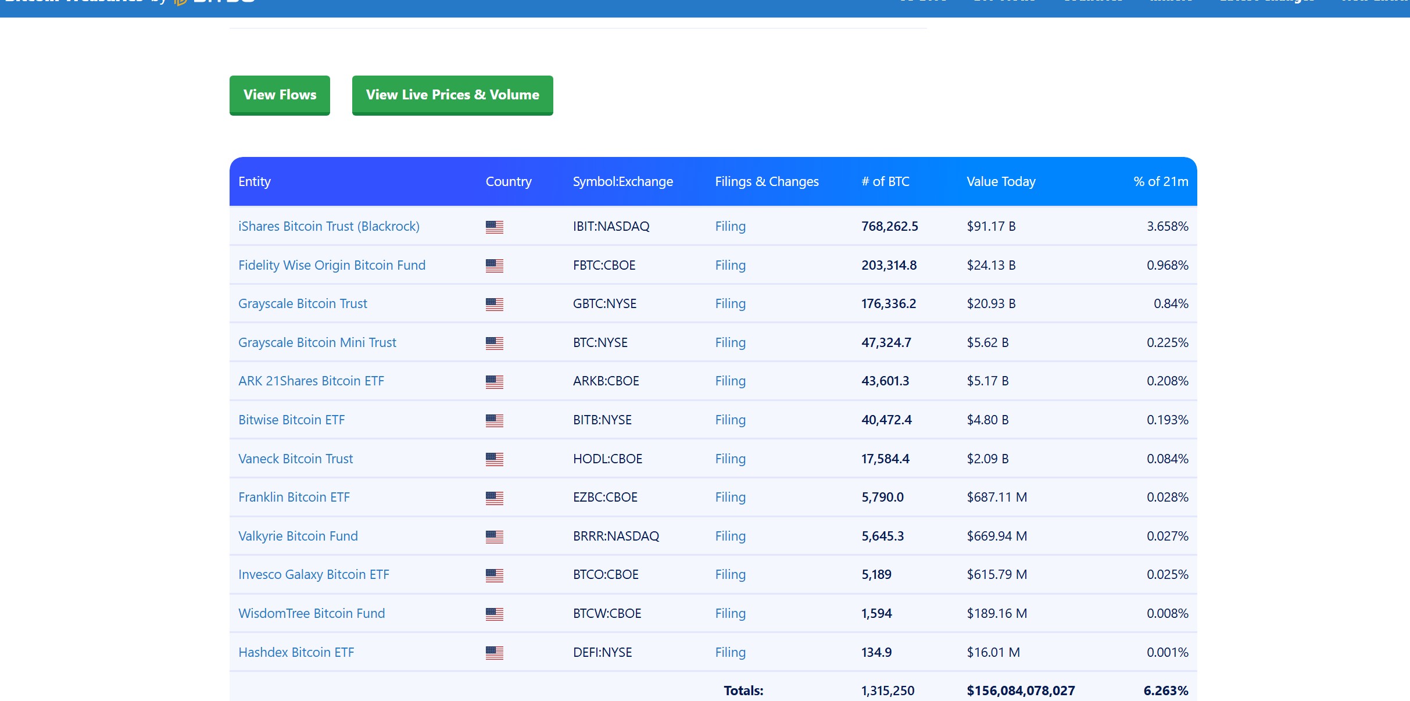This screenshot has width=1410, height=701.
Task: Click US flag in Vaneck Bitcoin Trust row
Action: pyautogui.click(x=494, y=459)
